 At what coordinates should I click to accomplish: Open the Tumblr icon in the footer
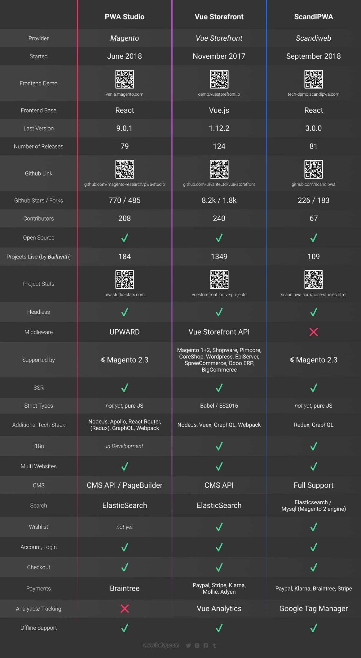(x=214, y=646)
